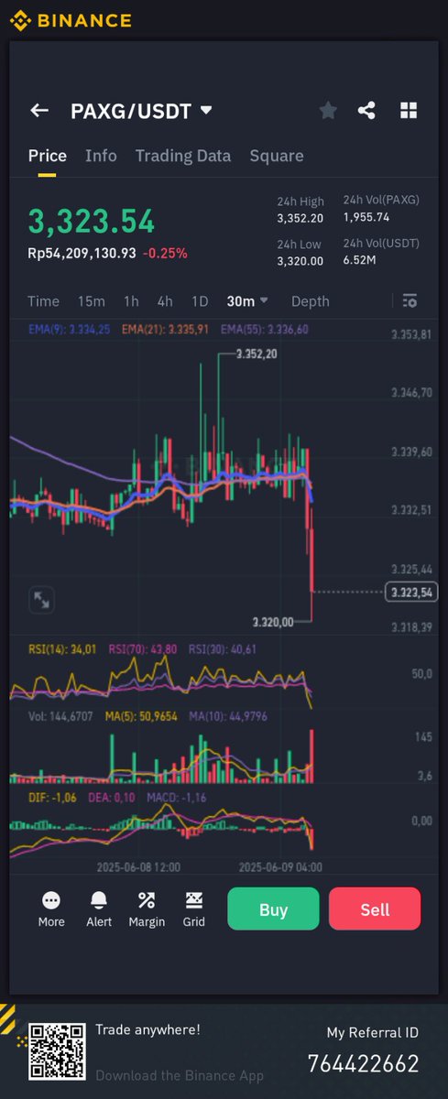Click the MA(5) volume label
The image size is (448, 1099).
coord(142,717)
